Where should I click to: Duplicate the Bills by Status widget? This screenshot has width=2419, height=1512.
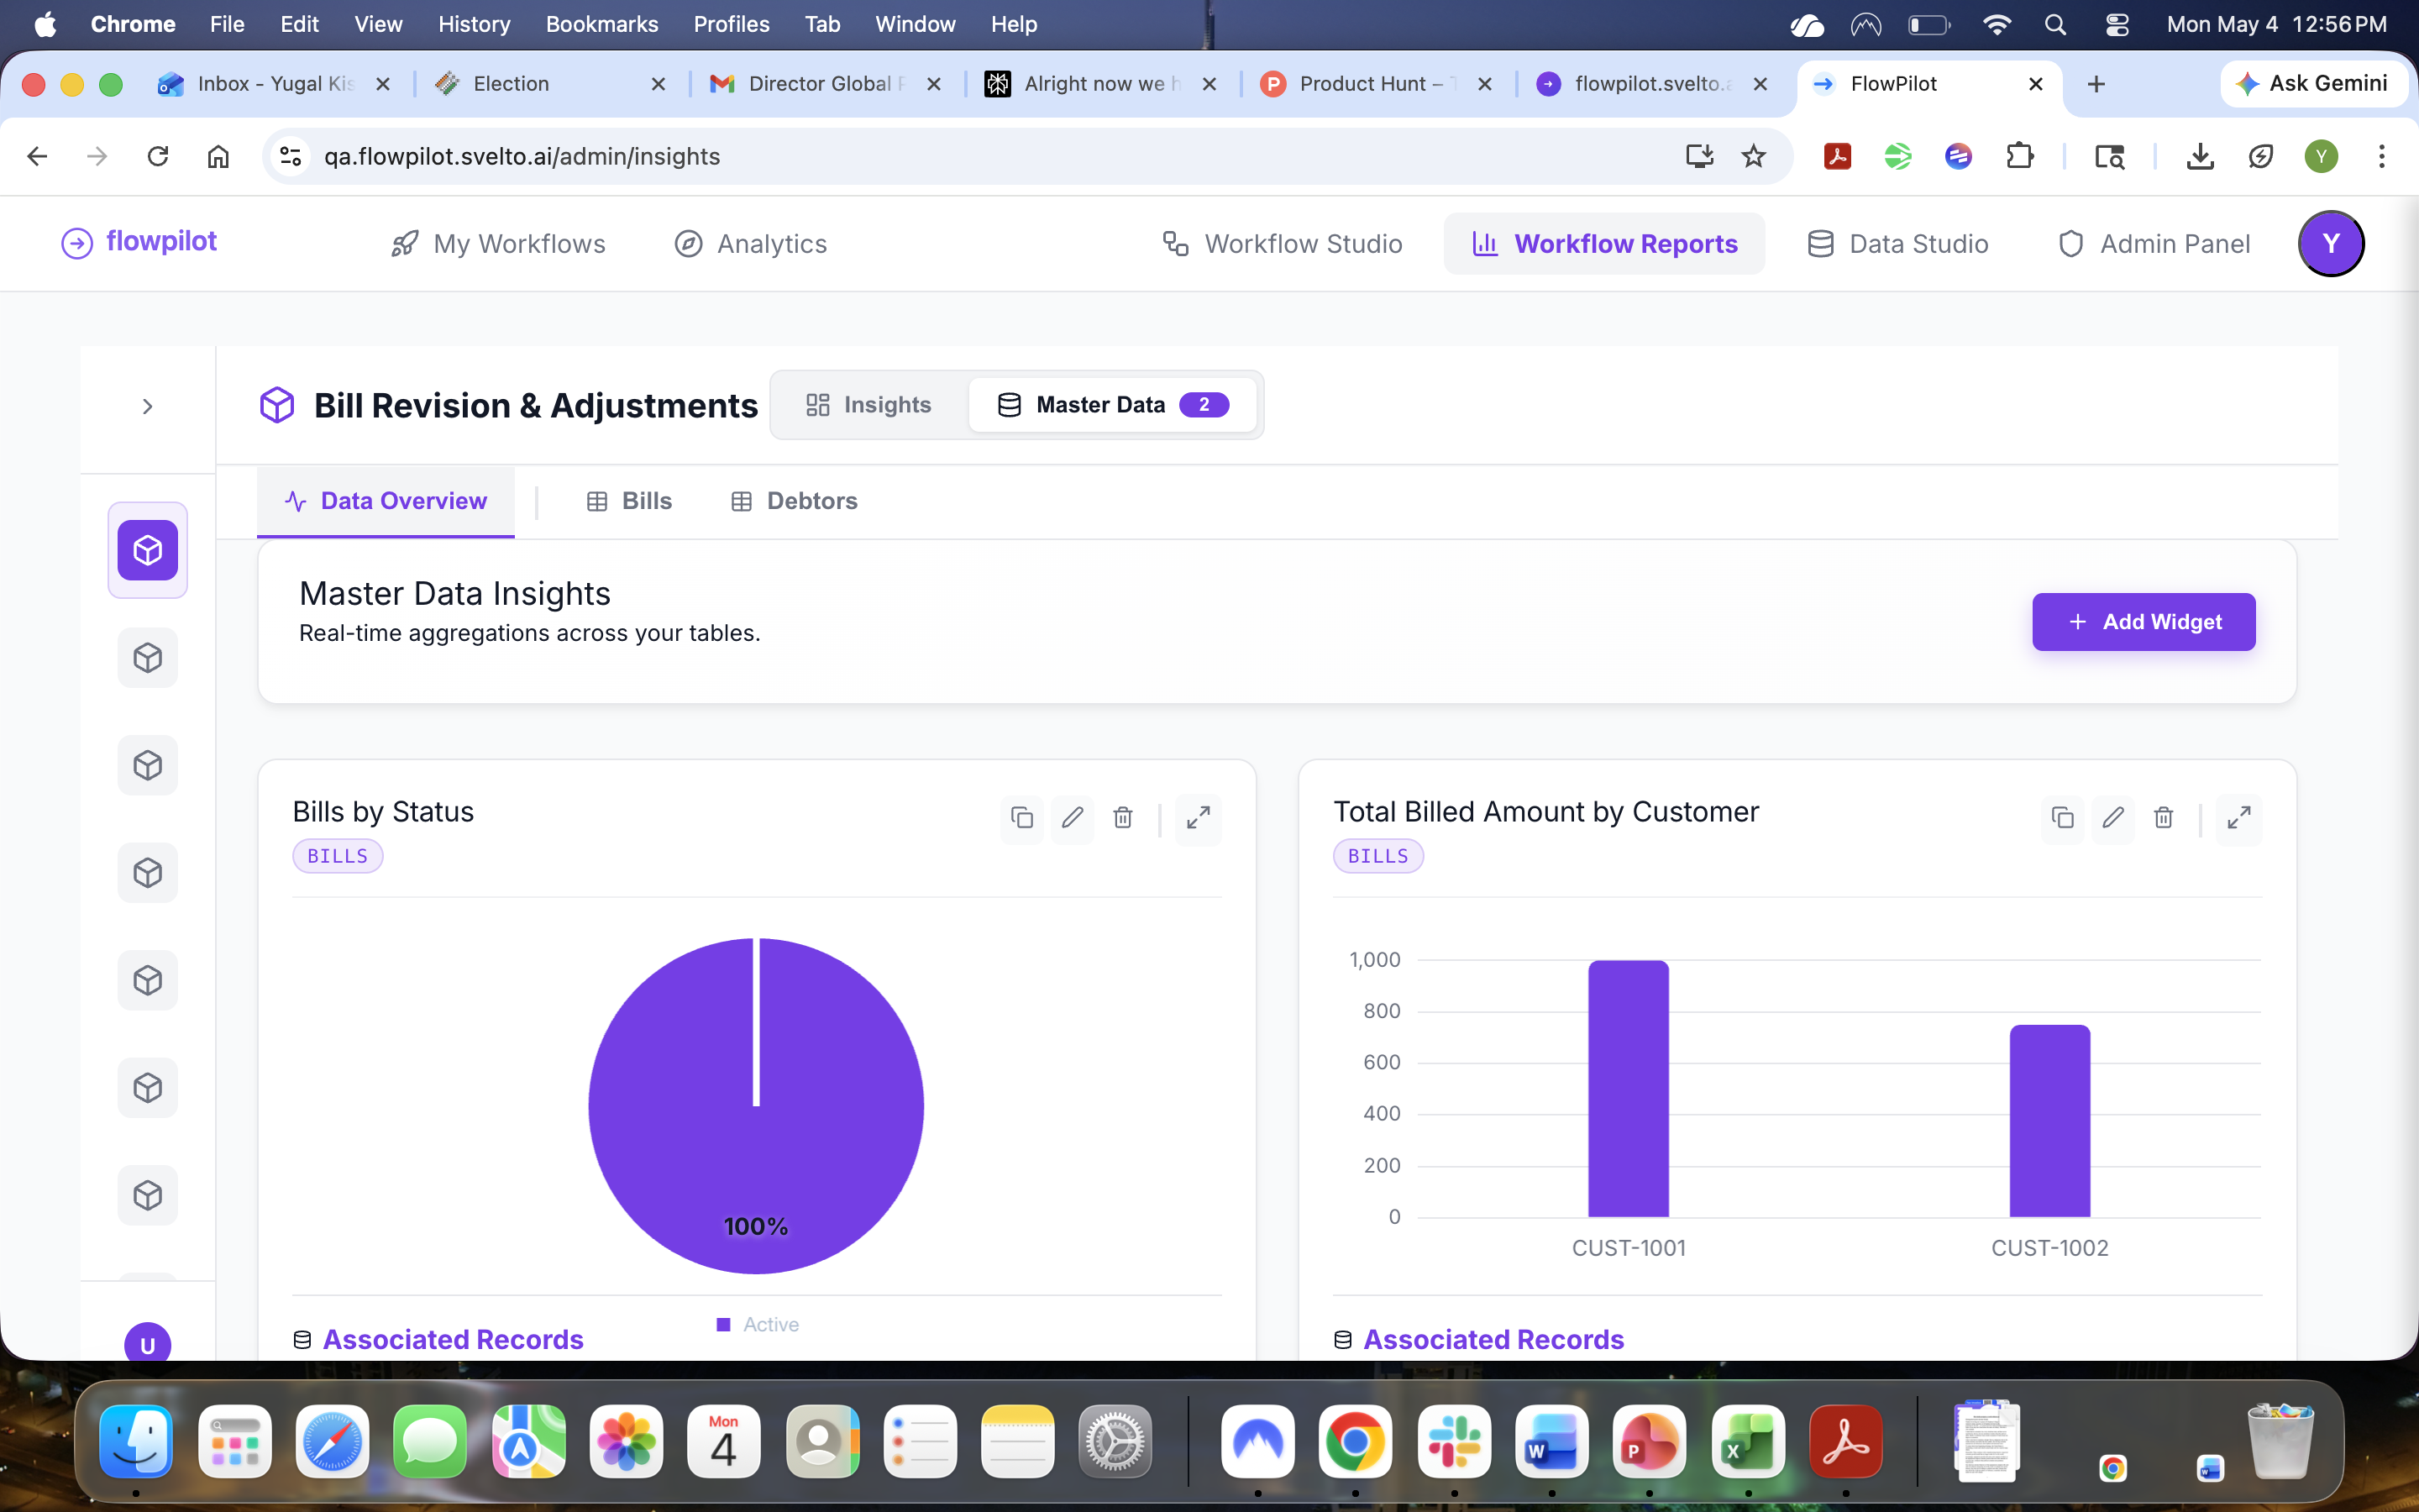1021,818
